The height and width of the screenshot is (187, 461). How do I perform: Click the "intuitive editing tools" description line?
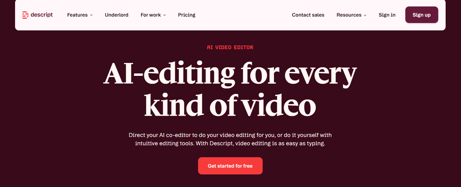coord(230,143)
